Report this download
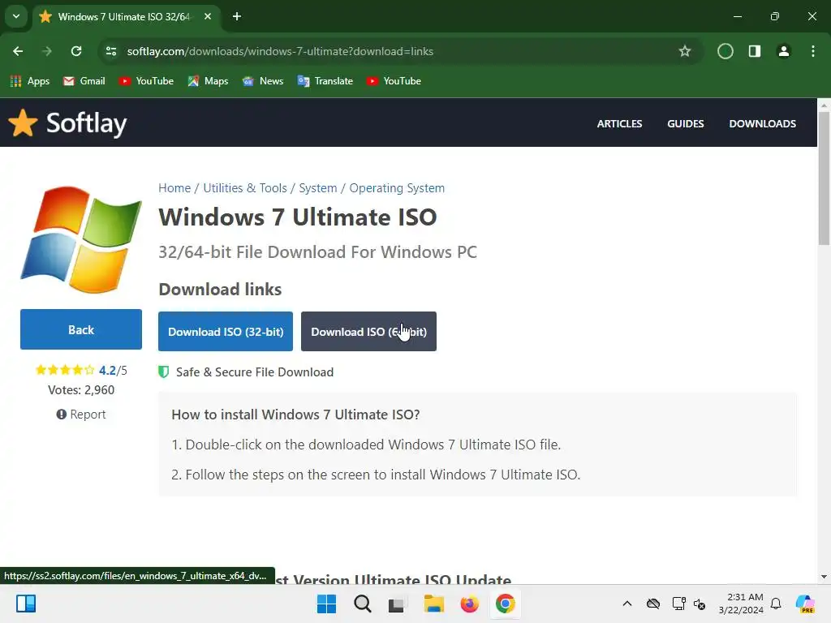Screen dimensions: 831x623 (x=81, y=415)
